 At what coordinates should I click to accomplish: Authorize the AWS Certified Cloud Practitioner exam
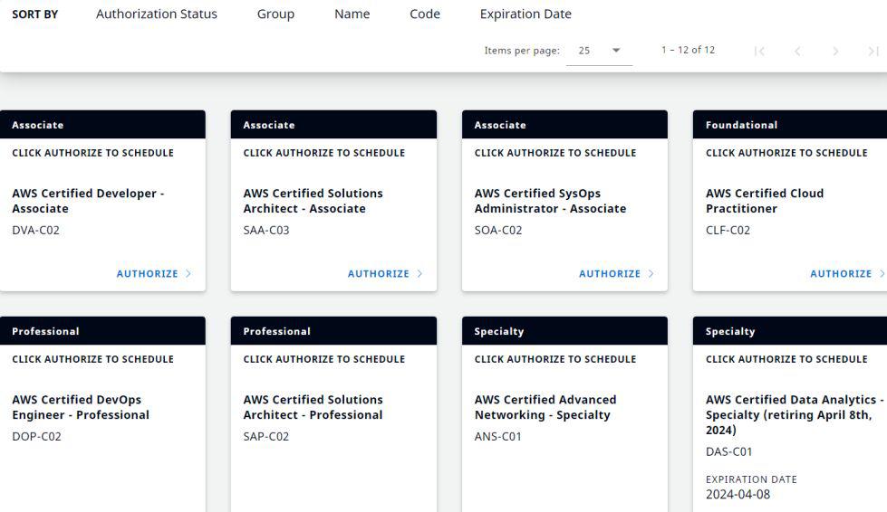click(841, 273)
